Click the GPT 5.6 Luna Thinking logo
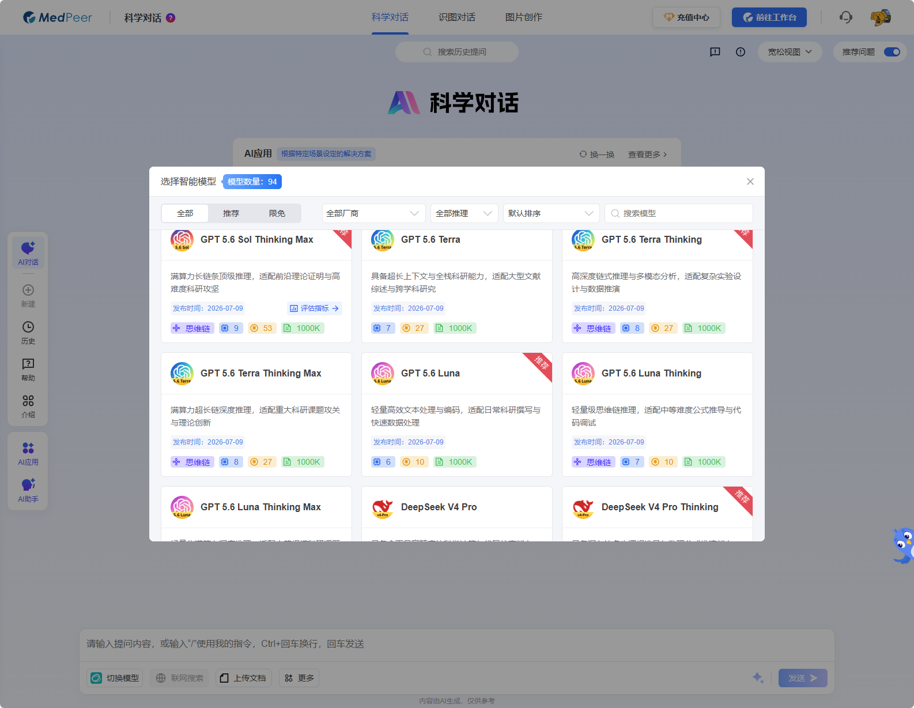The image size is (914, 708). point(583,374)
